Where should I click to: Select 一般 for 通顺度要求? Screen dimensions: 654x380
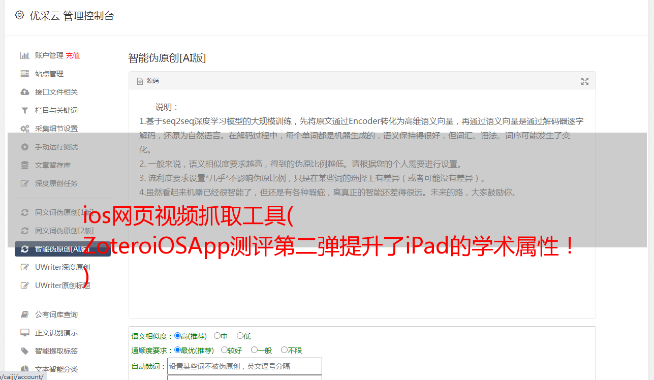[x=254, y=350]
